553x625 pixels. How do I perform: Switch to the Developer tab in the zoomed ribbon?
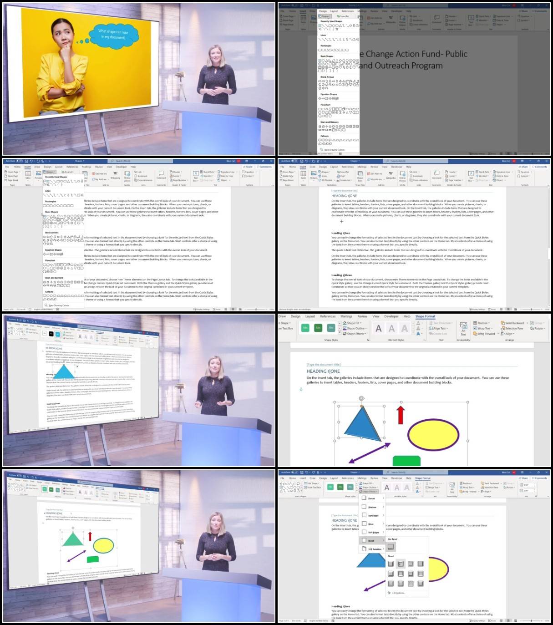coord(391,316)
